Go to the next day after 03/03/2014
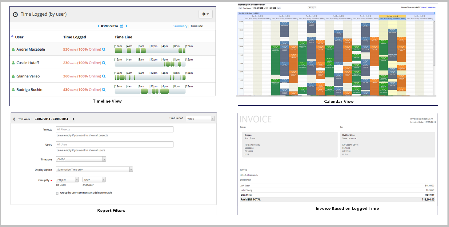 pos(126,26)
